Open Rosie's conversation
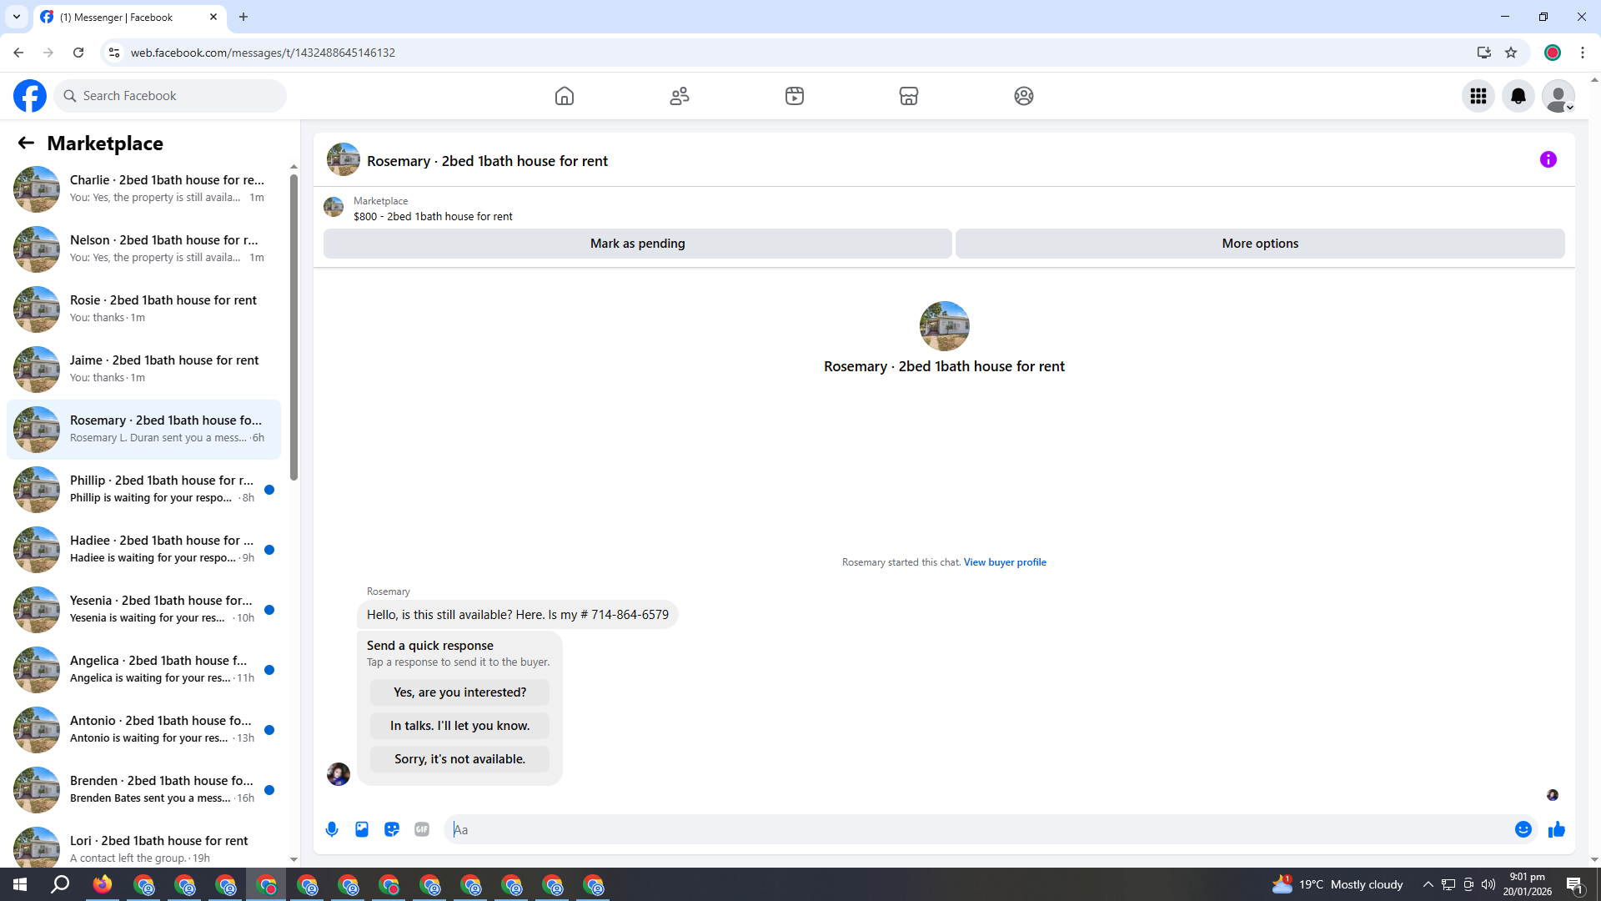Image resolution: width=1601 pixels, height=901 pixels. 143,310
